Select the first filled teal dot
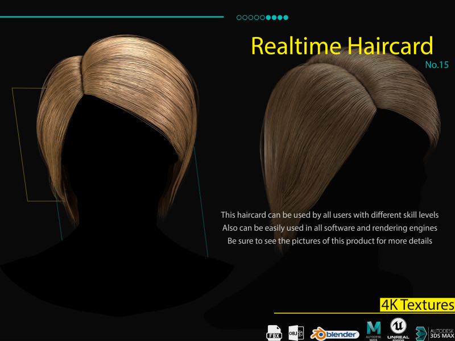Screen dimensions: 455x341 click(268, 18)
